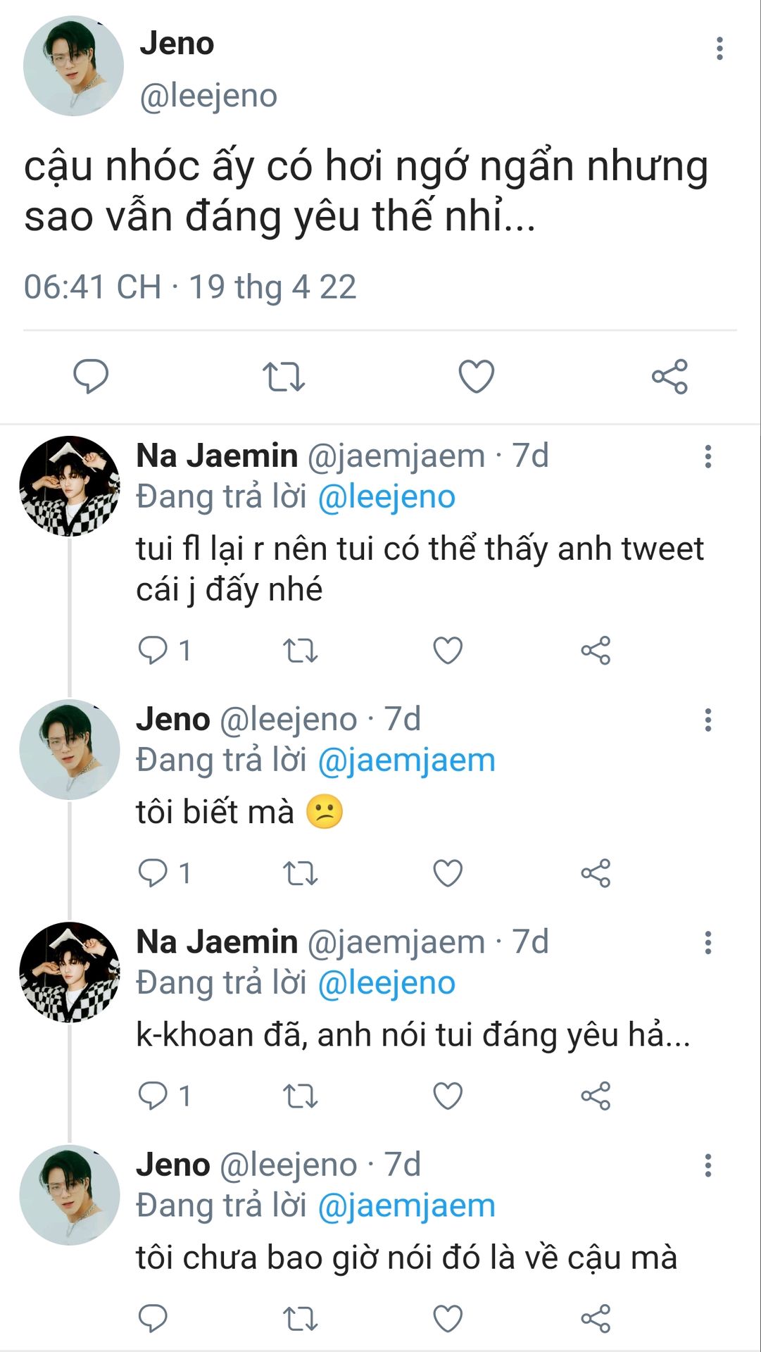Share Jeno's main tweet
The width and height of the screenshot is (761, 1352).
coord(669,376)
